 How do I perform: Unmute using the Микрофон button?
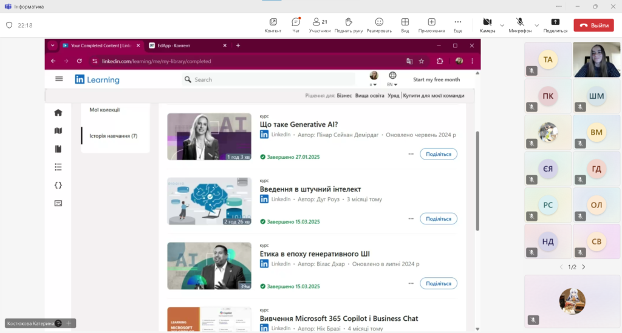click(x=520, y=25)
